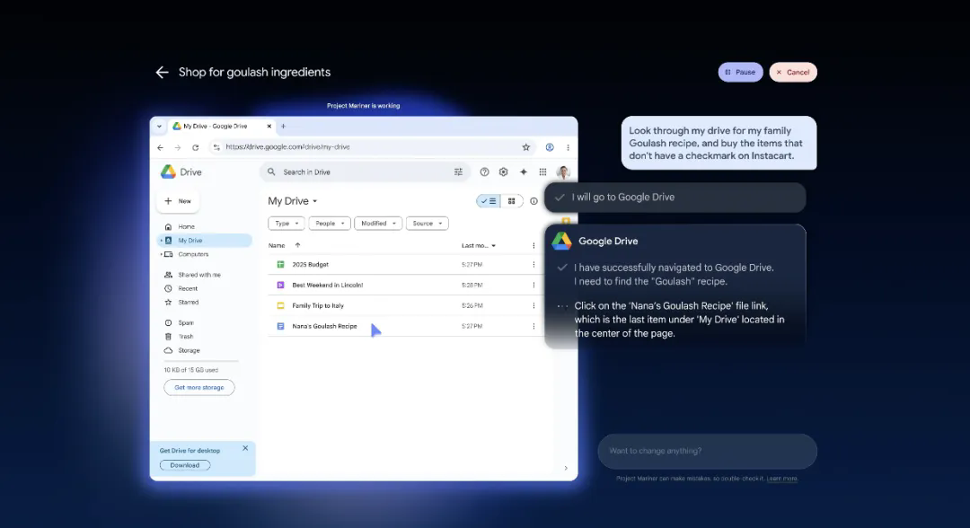Select My Drive in the sidebar
The height and width of the screenshot is (528, 970).
click(205, 241)
